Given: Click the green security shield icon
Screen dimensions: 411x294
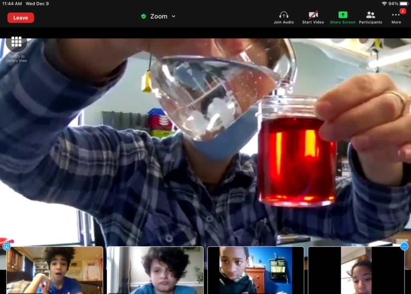Looking at the screenshot, I should coord(143,16).
